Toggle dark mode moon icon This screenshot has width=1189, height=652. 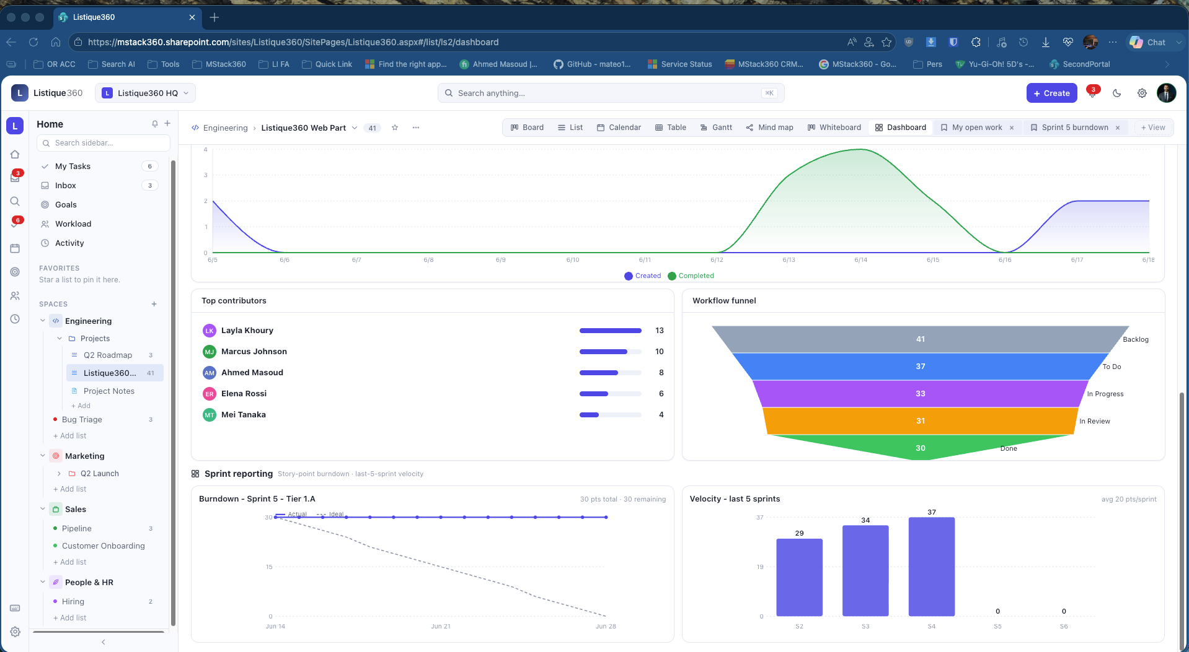click(x=1117, y=93)
